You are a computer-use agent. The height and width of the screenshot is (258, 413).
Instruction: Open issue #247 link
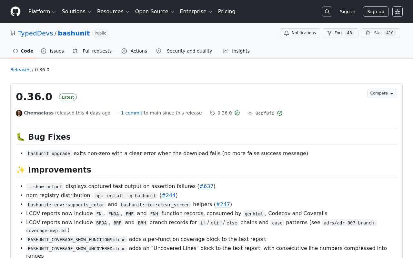[223, 204]
